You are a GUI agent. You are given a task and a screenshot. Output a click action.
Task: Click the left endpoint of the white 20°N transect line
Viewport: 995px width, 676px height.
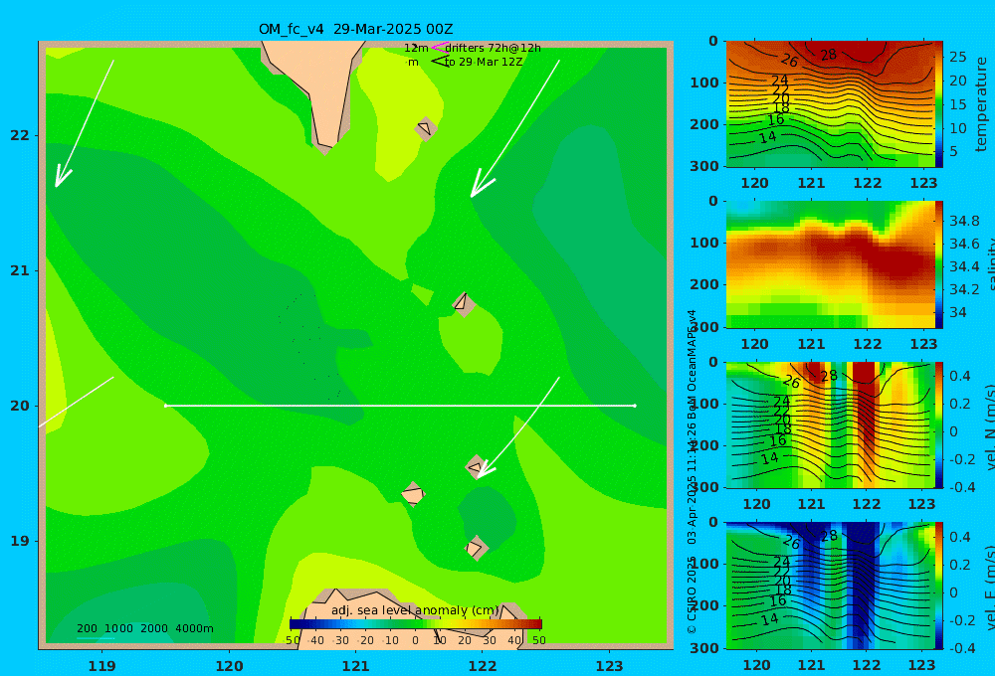point(165,406)
